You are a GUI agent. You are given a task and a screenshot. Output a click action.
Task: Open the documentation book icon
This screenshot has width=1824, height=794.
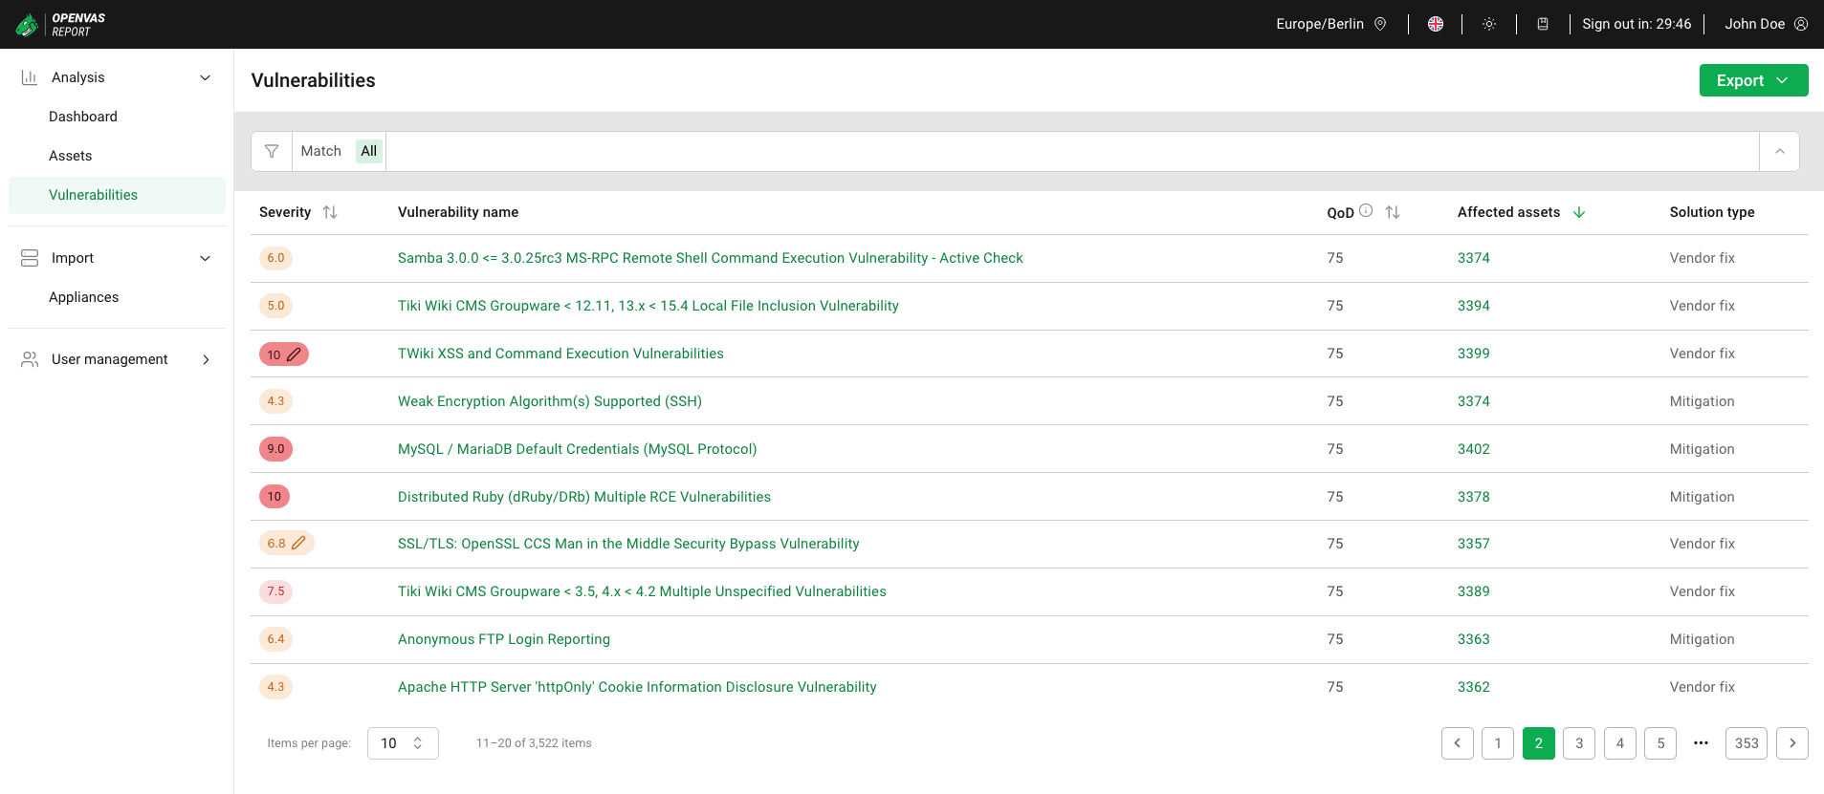[x=1543, y=24]
